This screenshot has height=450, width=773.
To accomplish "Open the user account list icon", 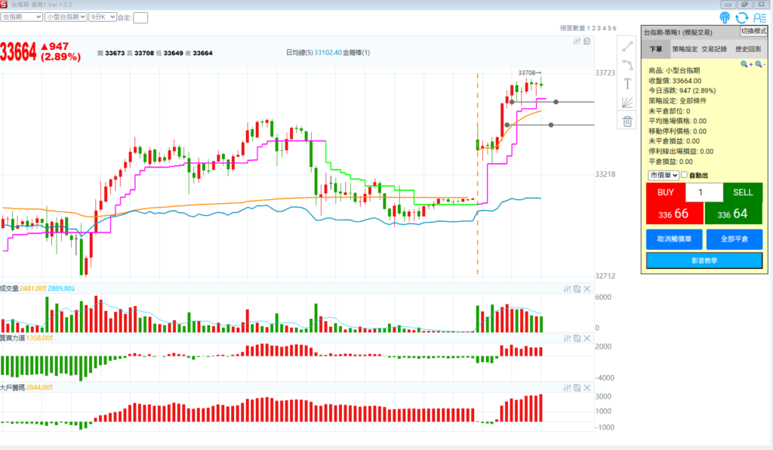I will pos(760,17).
